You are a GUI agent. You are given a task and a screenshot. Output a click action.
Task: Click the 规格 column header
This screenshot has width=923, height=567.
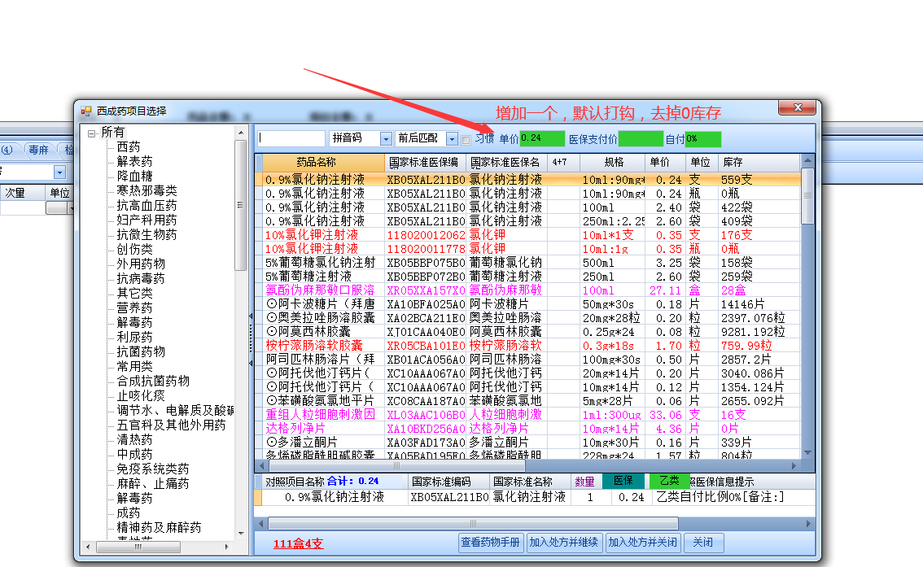tap(614, 163)
